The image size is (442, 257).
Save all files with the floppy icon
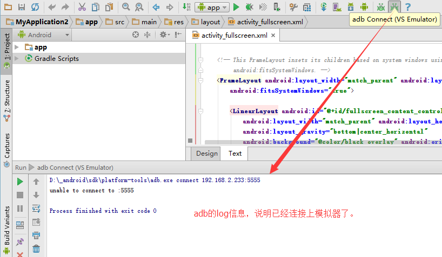coord(22,7)
